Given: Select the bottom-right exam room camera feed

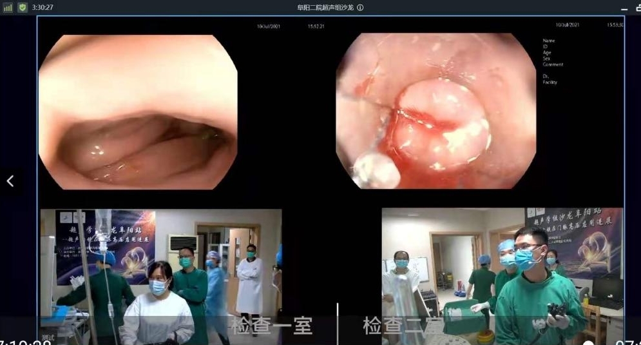Looking at the screenshot, I should pyautogui.click(x=502, y=276).
